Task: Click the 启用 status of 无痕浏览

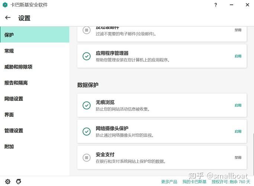Action: click(x=238, y=105)
